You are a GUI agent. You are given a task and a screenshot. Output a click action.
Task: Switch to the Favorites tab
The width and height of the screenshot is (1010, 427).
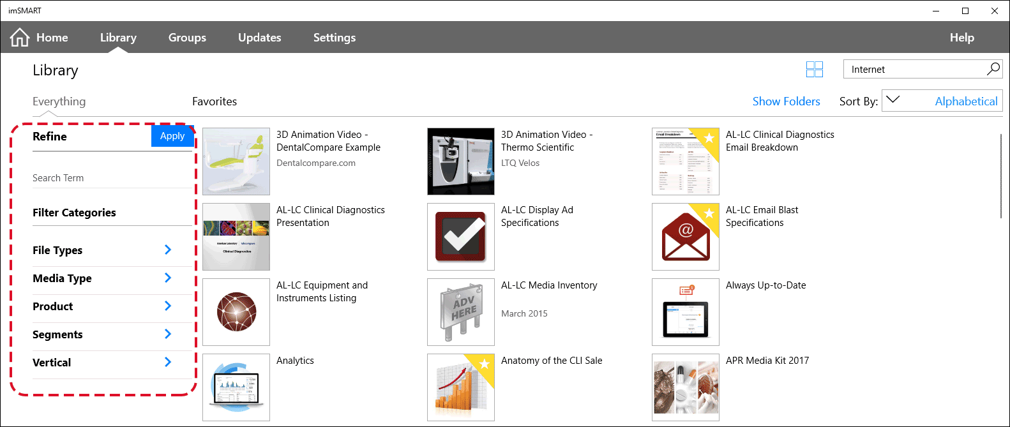coord(215,101)
